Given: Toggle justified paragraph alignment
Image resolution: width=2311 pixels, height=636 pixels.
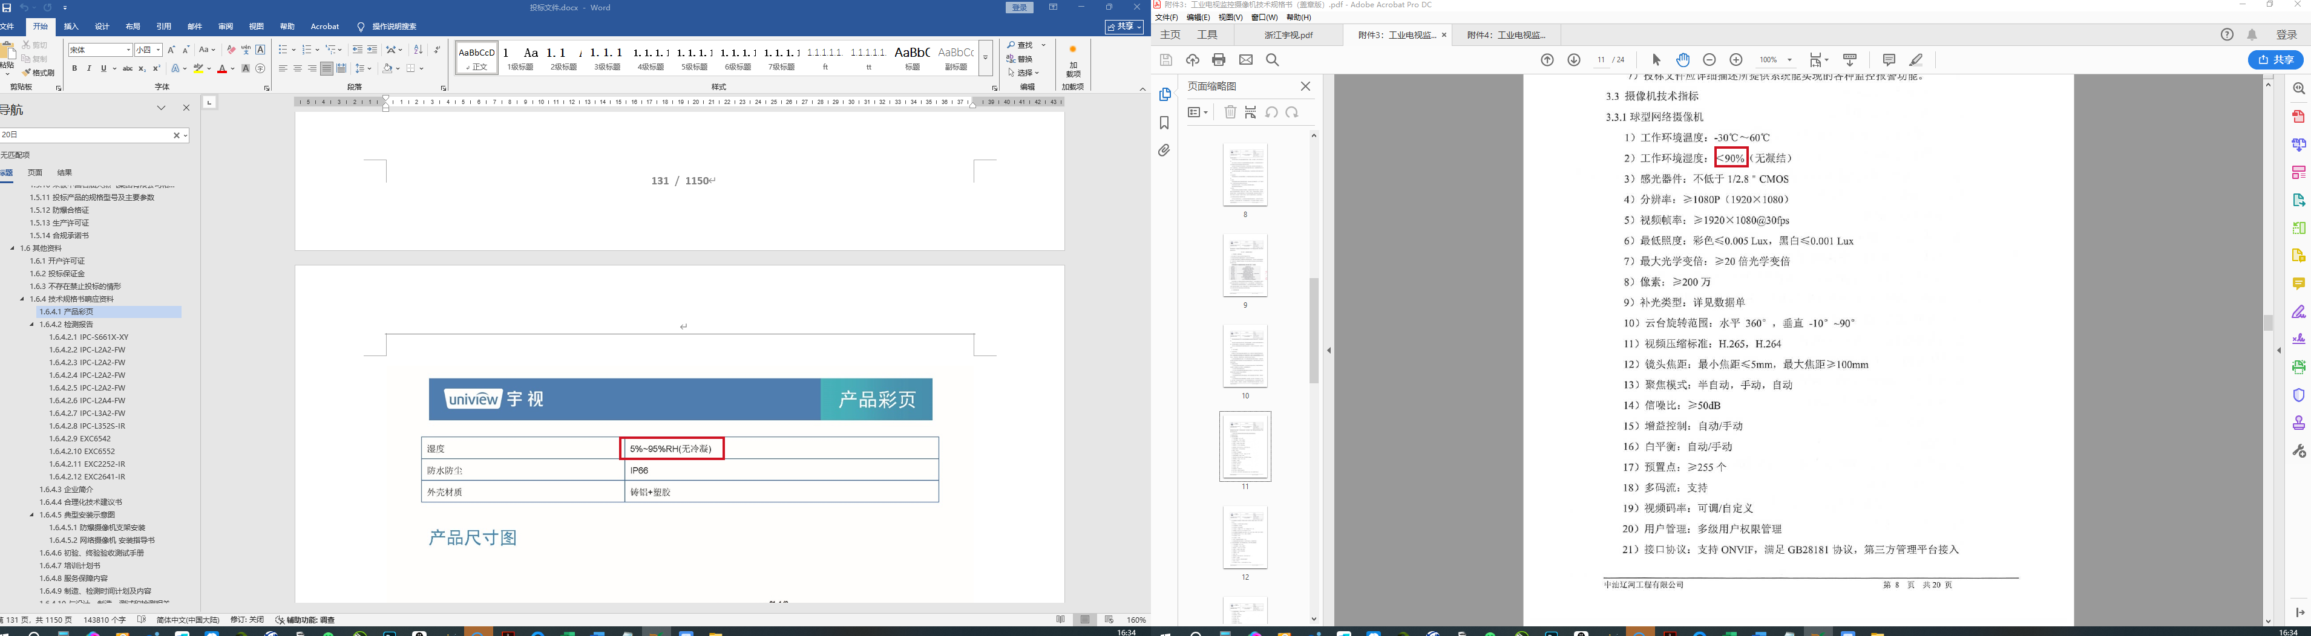Looking at the screenshot, I should 327,69.
